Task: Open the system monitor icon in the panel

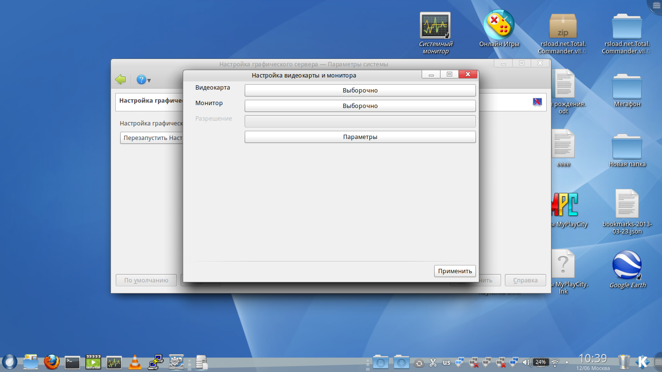Action: tap(114, 362)
